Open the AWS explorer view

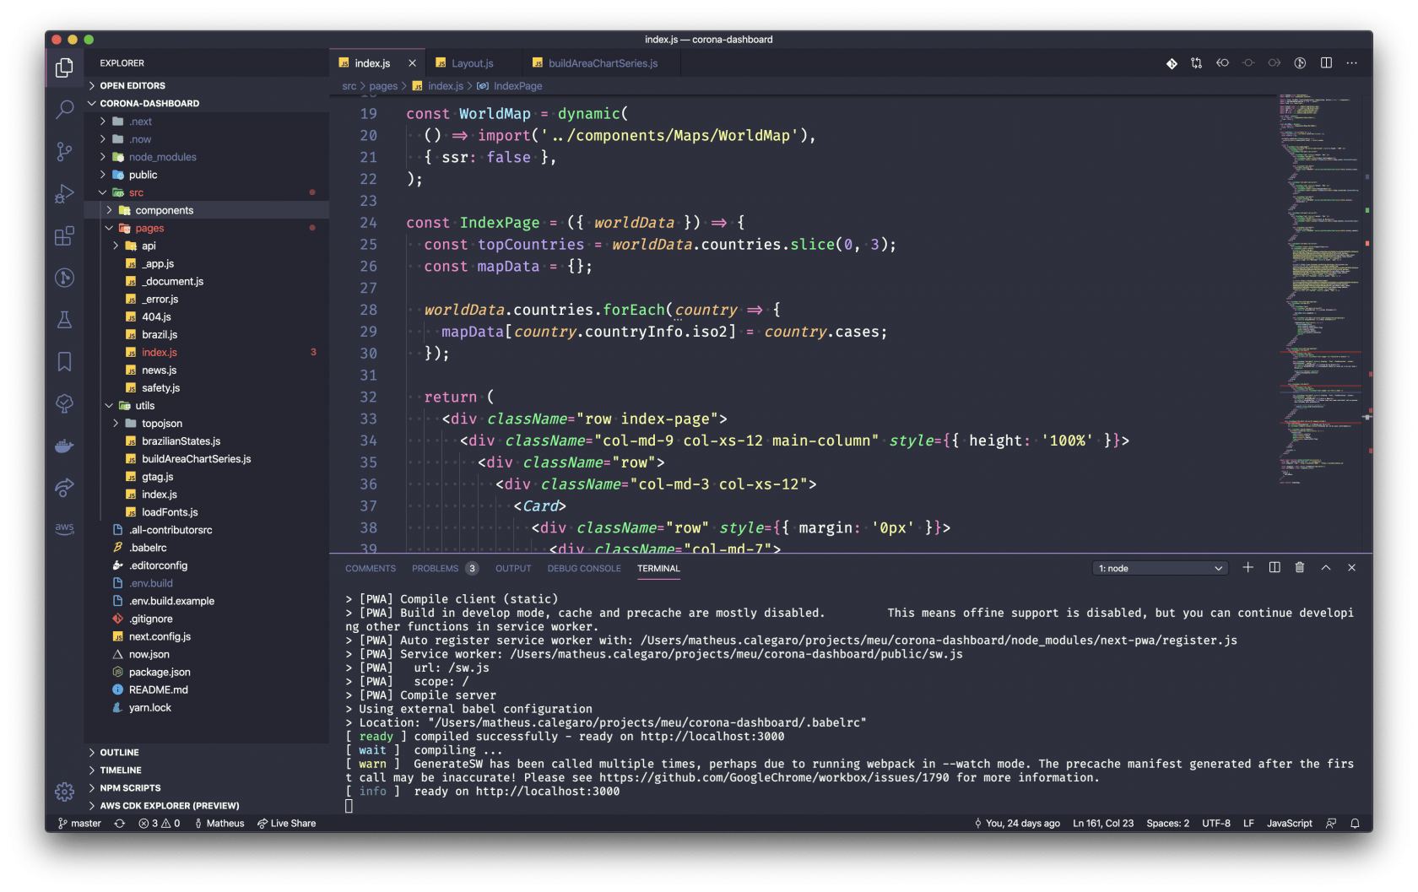pyautogui.click(x=64, y=528)
